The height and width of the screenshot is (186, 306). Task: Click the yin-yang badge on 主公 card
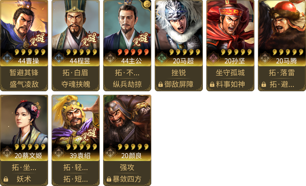tap(147, 4)
